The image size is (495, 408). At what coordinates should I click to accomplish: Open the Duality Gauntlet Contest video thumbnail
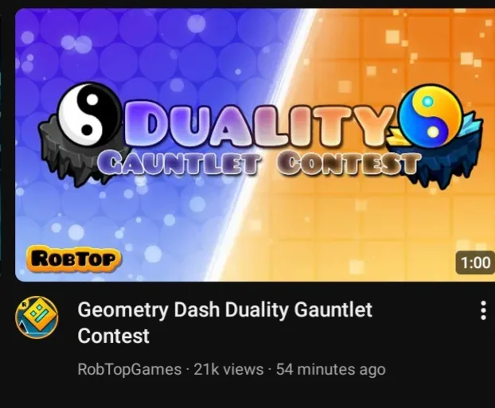point(255,145)
